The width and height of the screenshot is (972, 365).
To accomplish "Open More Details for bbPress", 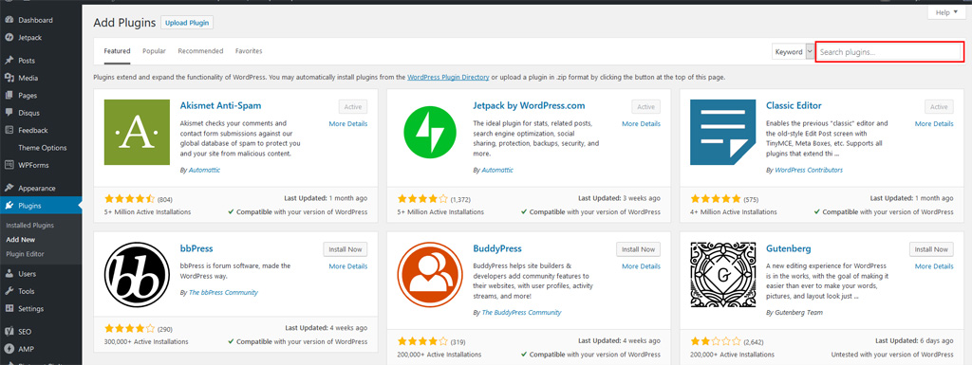I will (x=347, y=266).
